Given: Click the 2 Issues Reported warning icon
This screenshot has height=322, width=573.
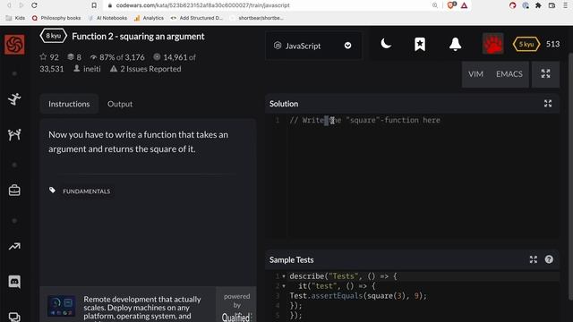Looking at the screenshot, I should (114, 69).
